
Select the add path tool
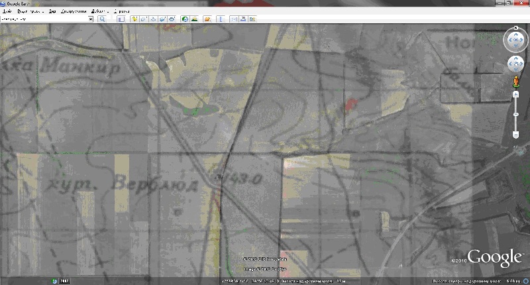pos(153,19)
